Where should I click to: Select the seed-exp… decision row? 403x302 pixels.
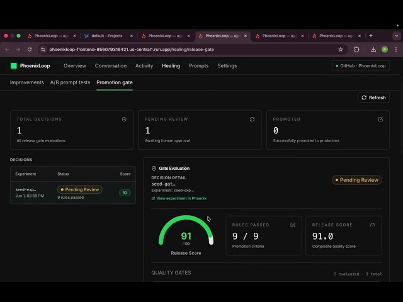click(73, 193)
